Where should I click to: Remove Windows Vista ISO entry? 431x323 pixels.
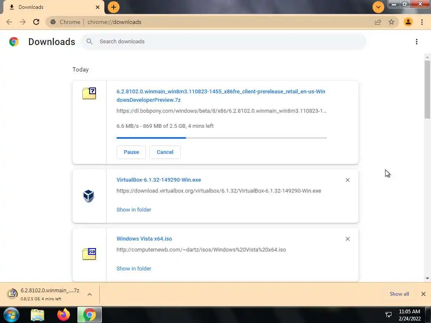(347, 239)
